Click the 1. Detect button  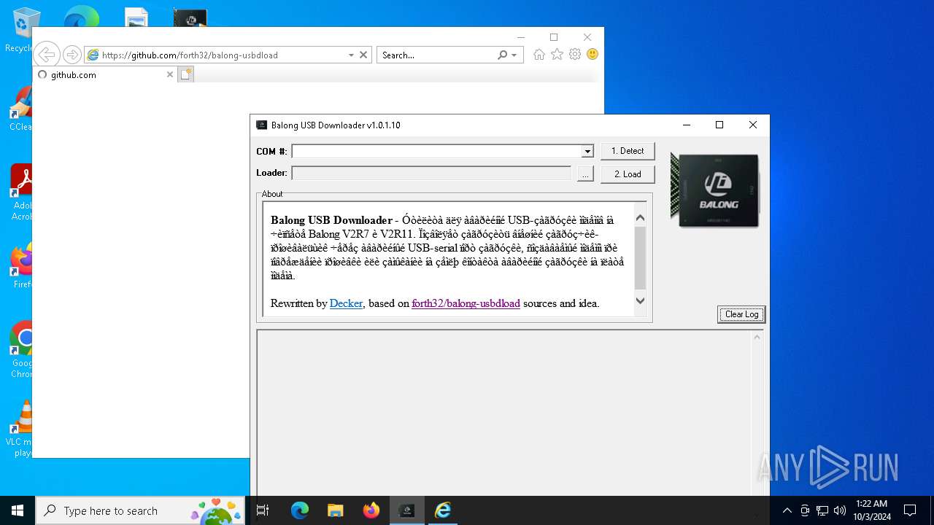(628, 151)
